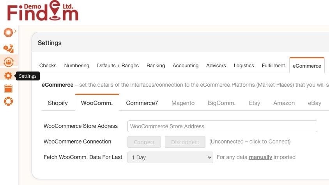Select the Shopify platform tab
The width and height of the screenshot is (329, 185).
click(x=58, y=103)
